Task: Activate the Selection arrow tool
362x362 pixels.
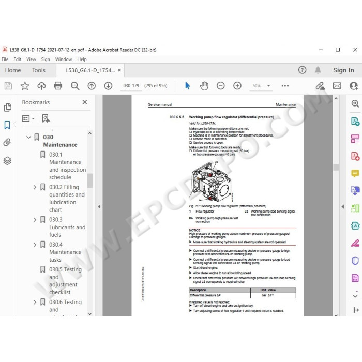Action: click(187, 86)
